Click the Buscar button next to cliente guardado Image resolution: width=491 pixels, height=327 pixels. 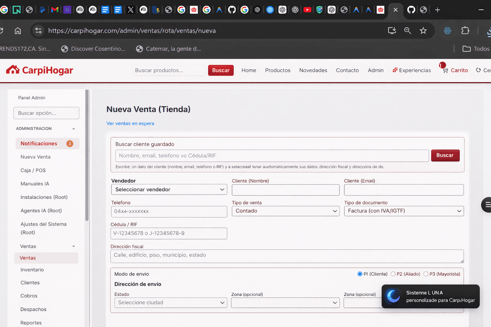(445, 156)
